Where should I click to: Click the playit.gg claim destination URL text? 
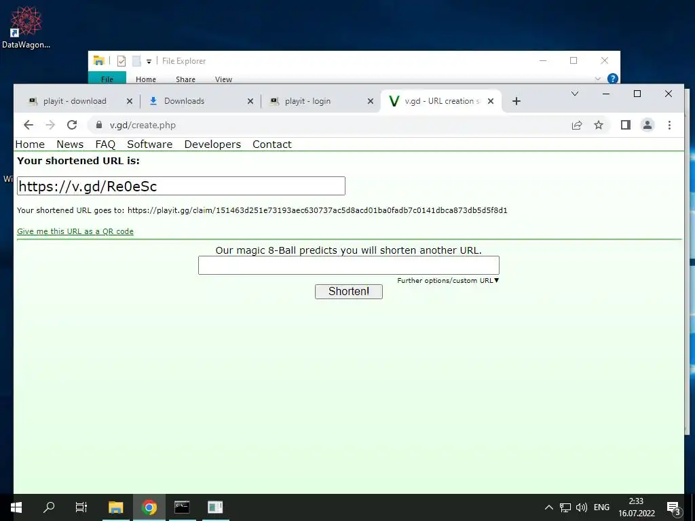[318, 210]
